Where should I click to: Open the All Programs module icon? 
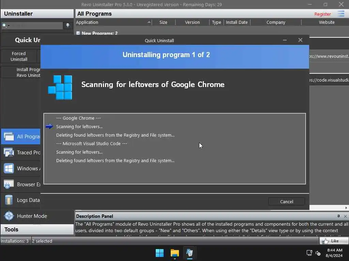(x=9, y=136)
